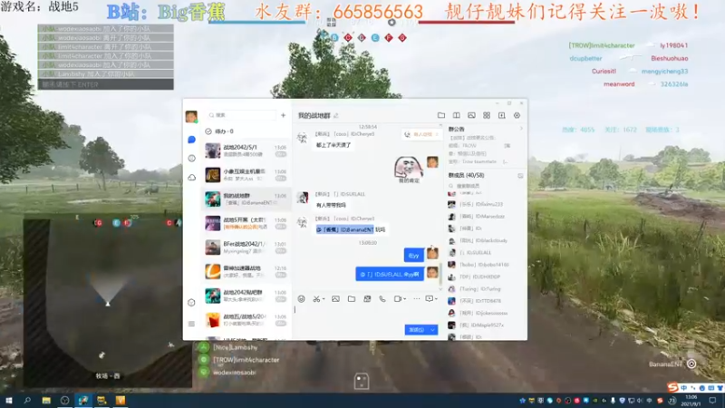The height and width of the screenshot is (408, 725).
Task: Open the 雷神加速器战地 conversation
Action: 246,271
